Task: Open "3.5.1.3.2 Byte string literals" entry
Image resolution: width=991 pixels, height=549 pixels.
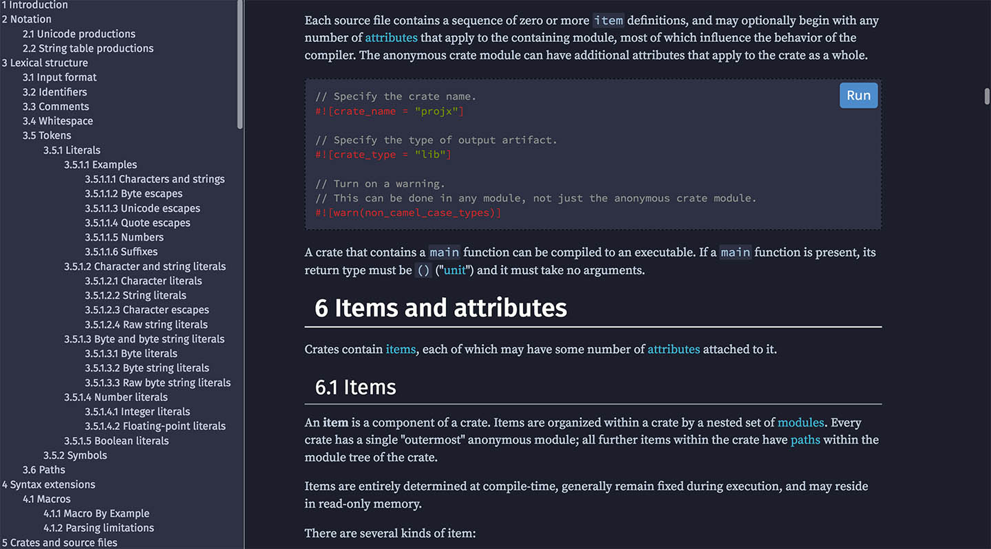Action: (x=147, y=367)
